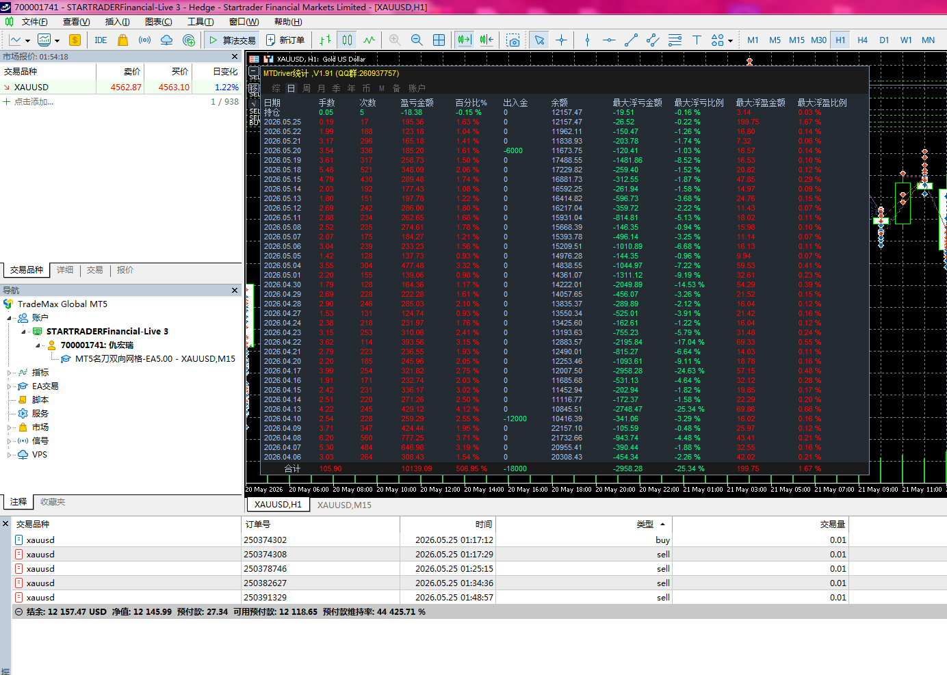Click the yellow dollar symbols icon
Viewport: 947px width, 675px height.
click(75, 40)
